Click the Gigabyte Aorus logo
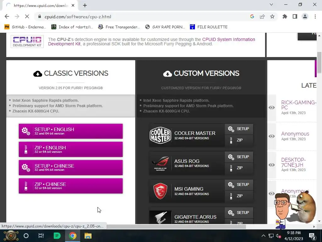Viewport: 322px width, 242px height. pyautogui.click(x=160, y=217)
